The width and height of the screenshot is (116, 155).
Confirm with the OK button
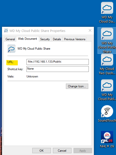click(41, 150)
